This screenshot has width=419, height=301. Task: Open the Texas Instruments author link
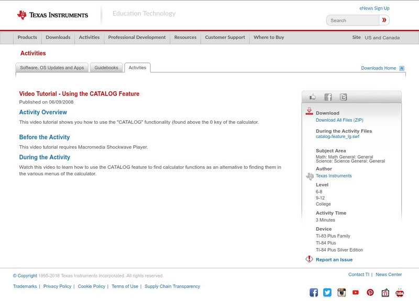point(334,176)
